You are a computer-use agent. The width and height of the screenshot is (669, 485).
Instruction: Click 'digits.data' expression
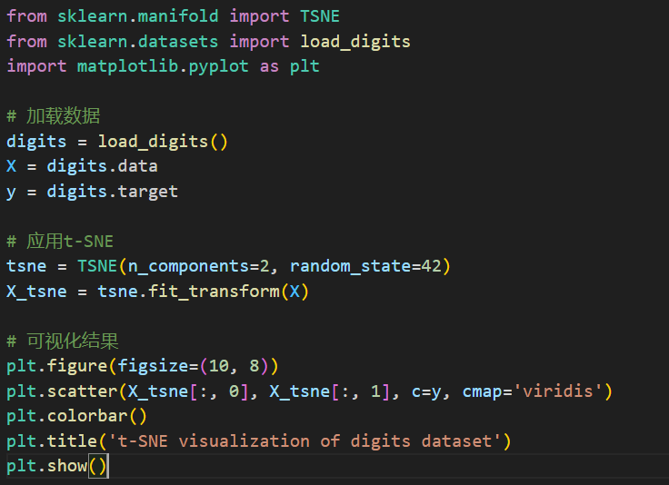[x=102, y=166]
